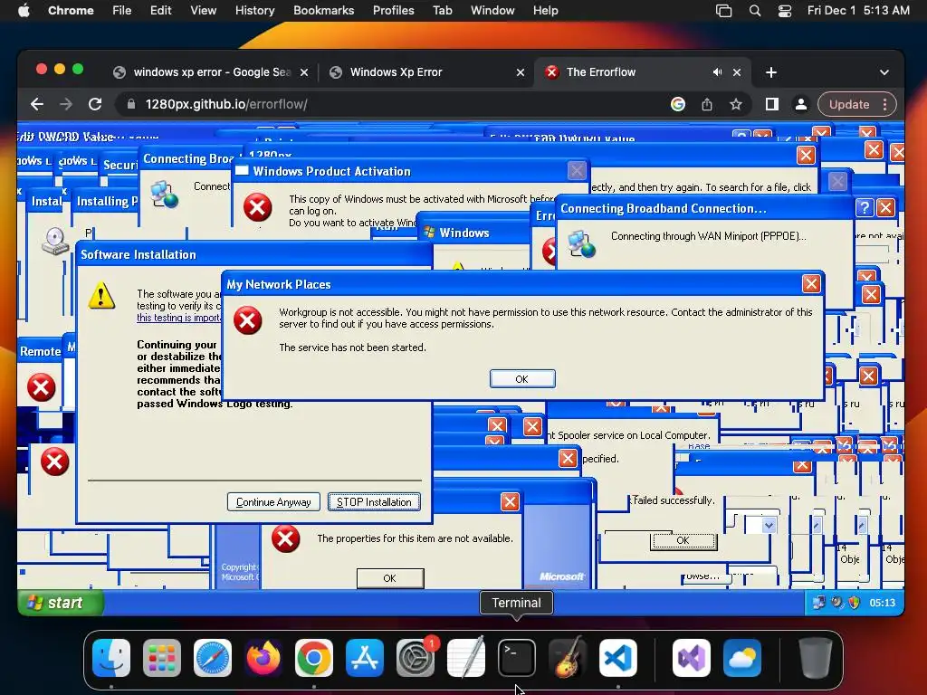Click the Apple menu logo
This screenshot has height=695, width=927.
coord(24,11)
